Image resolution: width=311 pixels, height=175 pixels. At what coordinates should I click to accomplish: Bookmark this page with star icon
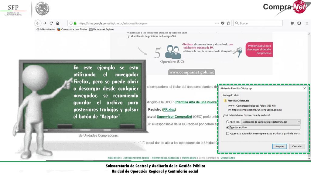(228, 23)
